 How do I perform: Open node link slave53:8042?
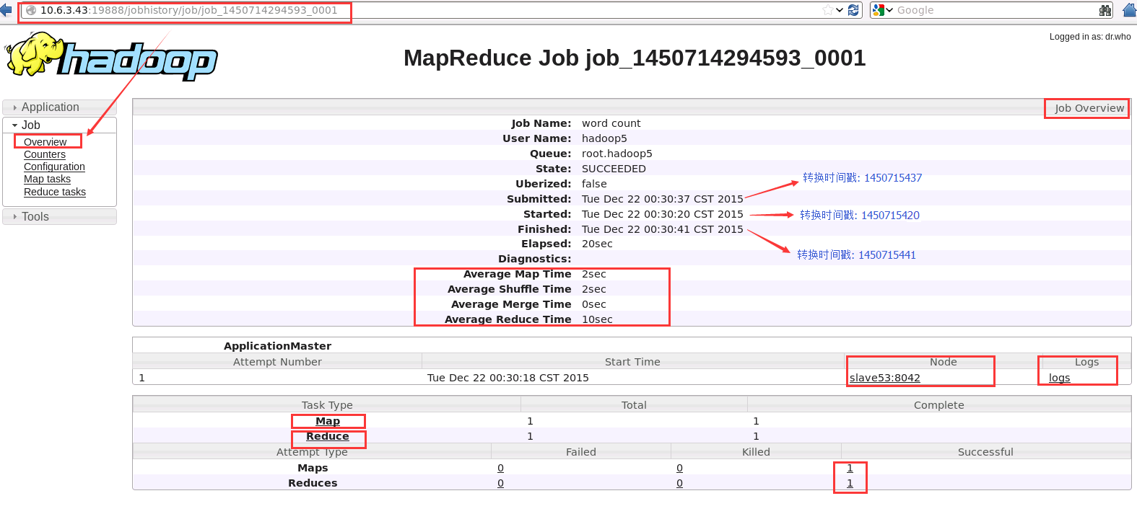tap(885, 378)
